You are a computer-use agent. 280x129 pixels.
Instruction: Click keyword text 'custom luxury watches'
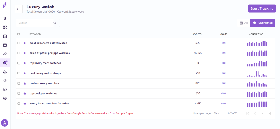pos(44,83)
